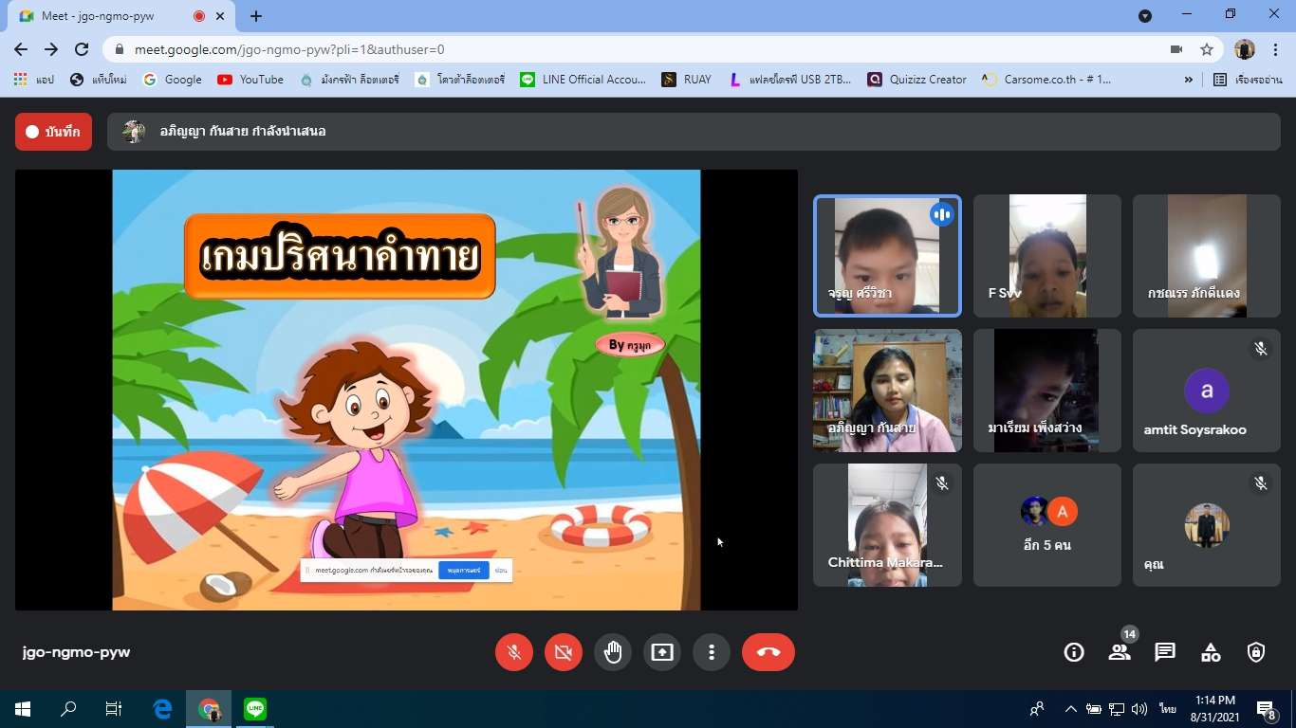Open host controls lock icon
1296x728 pixels.
(1256, 652)
